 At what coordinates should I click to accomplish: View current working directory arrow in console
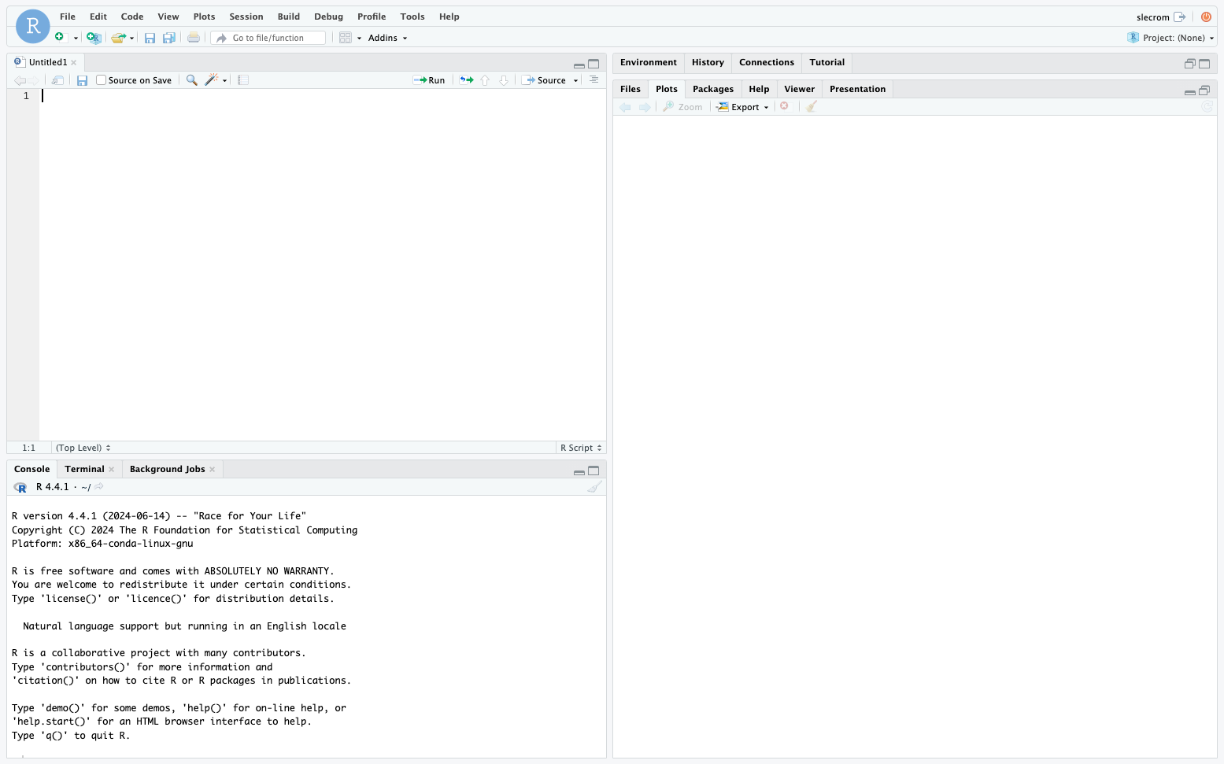click(x=99, y=486)
